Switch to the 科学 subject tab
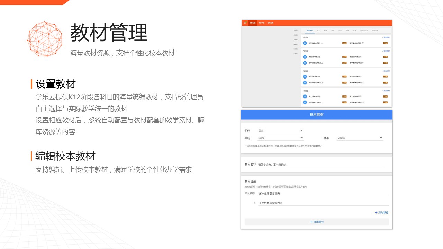The width and height of the screenshot is (443, 249). pos(340,30)
